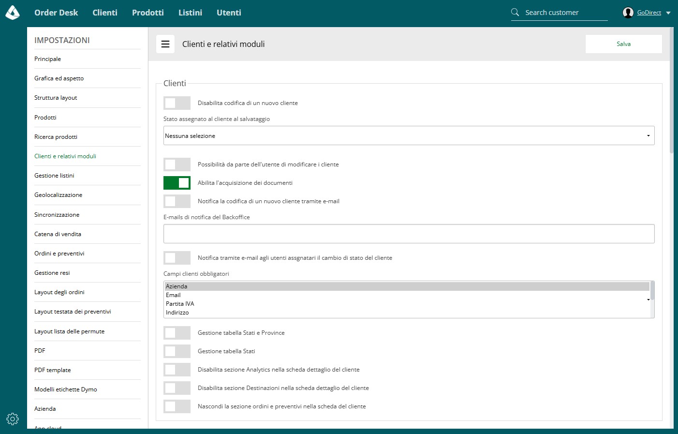Toggle Gestione tabella Stati e Province

177,333
